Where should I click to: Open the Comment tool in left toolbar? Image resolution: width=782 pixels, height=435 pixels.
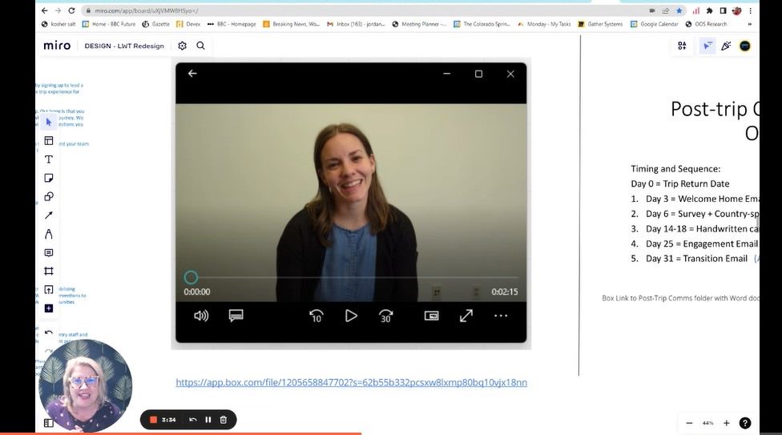click(x=49, y=252)
